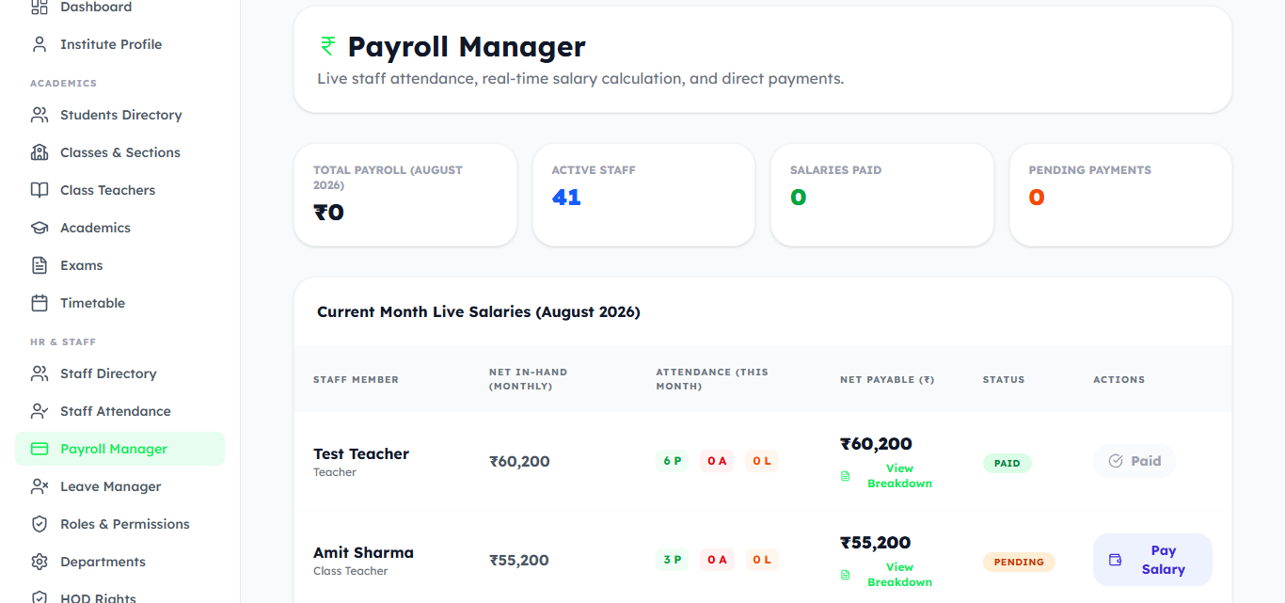Image resolution: width=1285 pixels, height=603 pixels.
Task: Click the Total Payroll ₹0 value
Action: [x=329, y=213]
